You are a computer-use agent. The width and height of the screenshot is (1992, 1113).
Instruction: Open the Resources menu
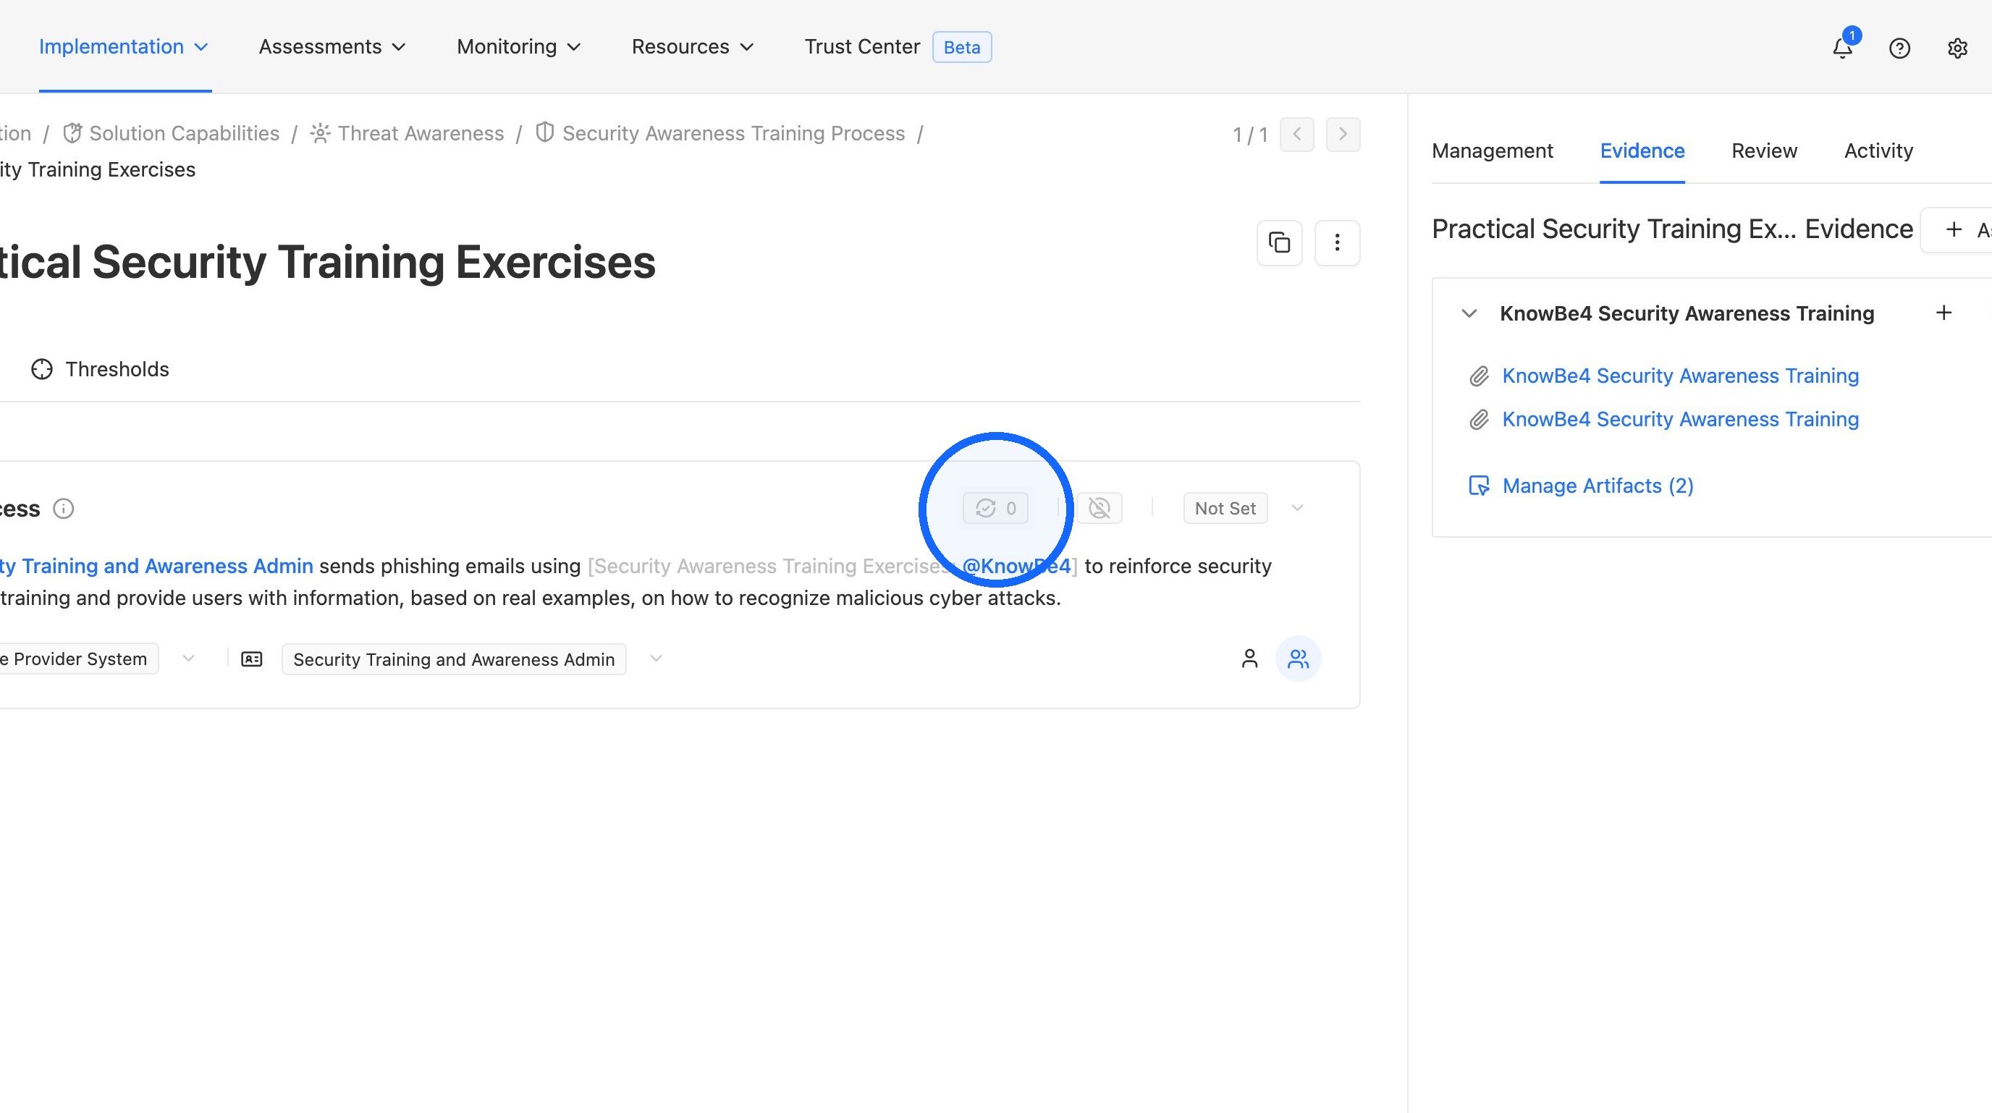point(693,47)
